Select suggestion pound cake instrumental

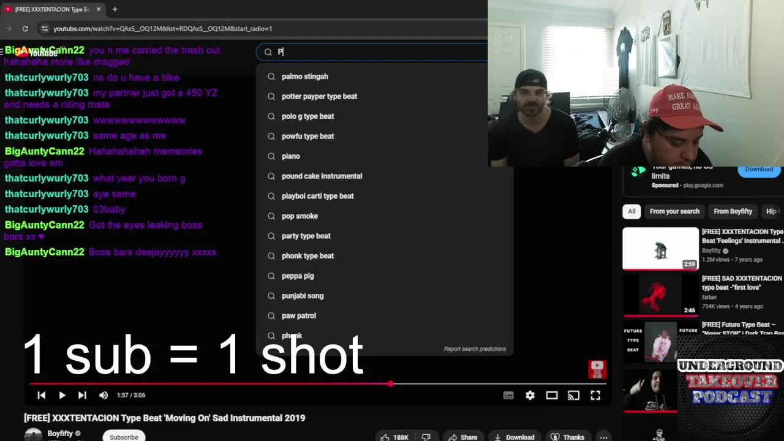click(x=322, y=176)
